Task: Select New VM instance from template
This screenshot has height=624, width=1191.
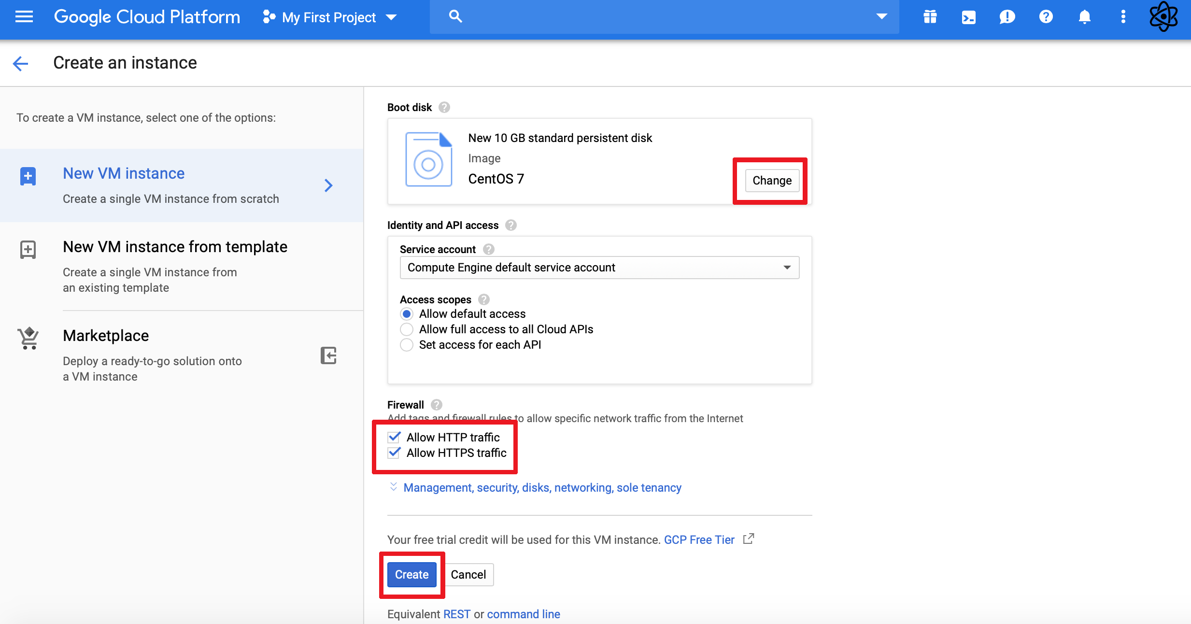Action: [182, 266]
